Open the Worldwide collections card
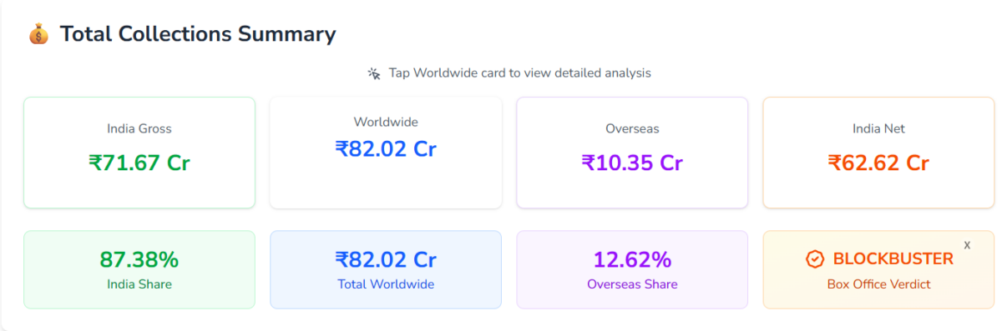The height and width of the screenshot is (331, 1002). click(x=386, y=153)
